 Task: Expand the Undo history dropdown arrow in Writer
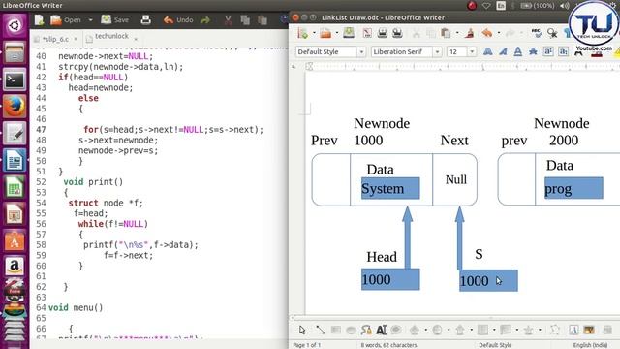tap(499, 33)
